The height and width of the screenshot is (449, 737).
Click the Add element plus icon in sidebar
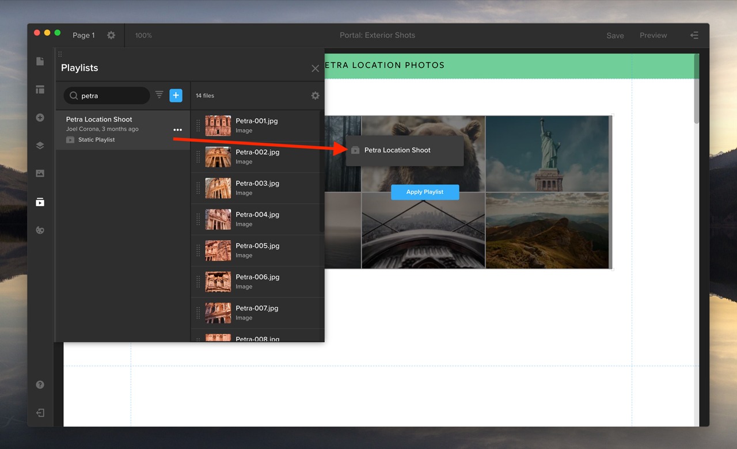40,117
